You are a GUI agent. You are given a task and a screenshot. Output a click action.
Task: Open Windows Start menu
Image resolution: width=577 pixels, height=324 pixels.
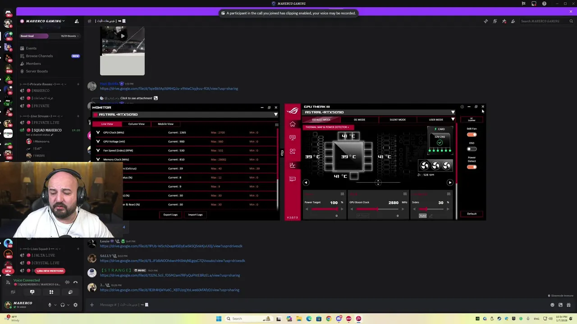click(219, 319)
